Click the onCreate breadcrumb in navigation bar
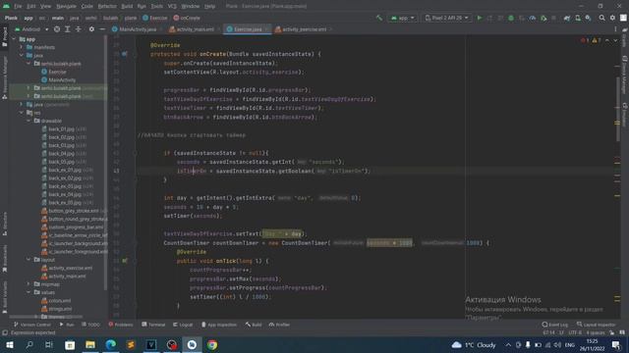 tap(187, 18)
